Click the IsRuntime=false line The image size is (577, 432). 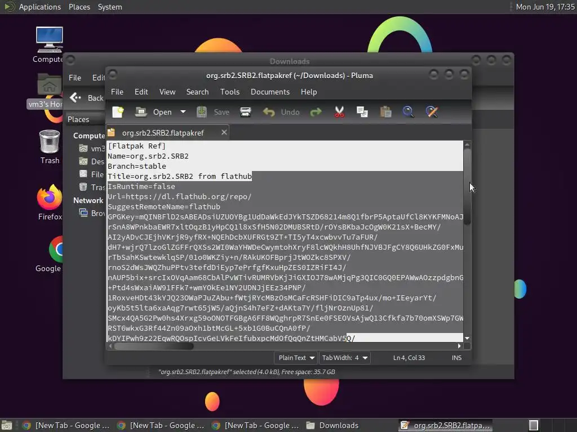pyautogui.click(x=141, y=187)
